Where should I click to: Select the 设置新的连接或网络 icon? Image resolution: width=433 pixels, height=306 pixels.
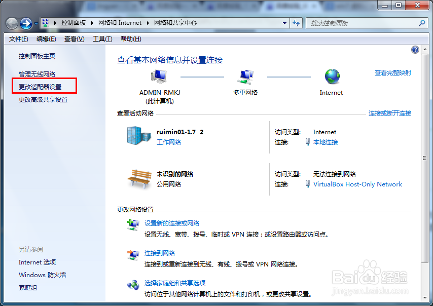pos(133,225)
